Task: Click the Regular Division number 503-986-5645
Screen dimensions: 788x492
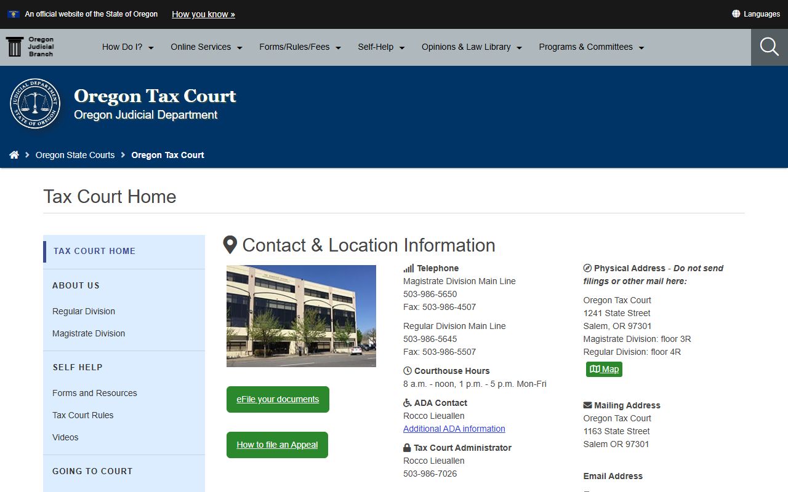Action: 430,339
